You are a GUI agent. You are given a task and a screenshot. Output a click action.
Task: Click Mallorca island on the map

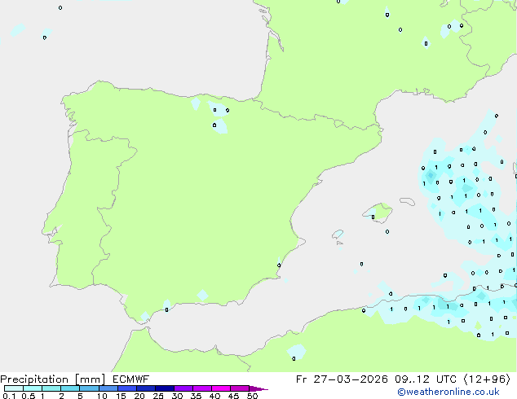pyautogui.click(x=379, y=213)
